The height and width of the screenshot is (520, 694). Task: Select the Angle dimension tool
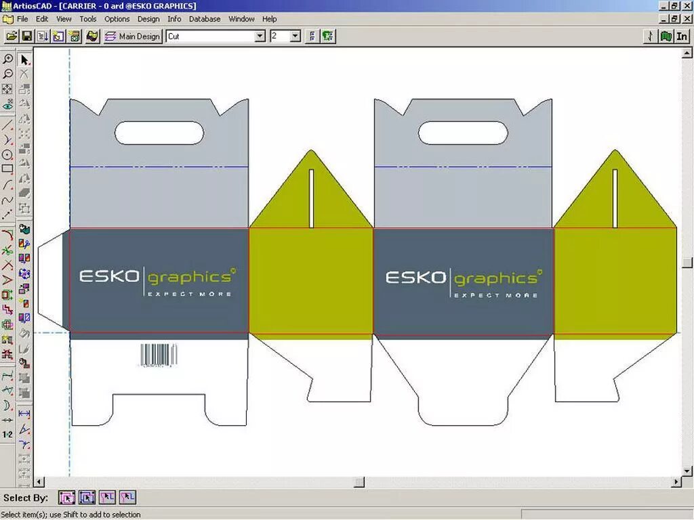pyautogui.click(x=24, y=429)
